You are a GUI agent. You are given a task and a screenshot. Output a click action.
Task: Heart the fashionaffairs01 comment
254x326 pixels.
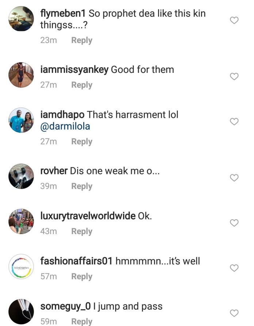point(234,268)
